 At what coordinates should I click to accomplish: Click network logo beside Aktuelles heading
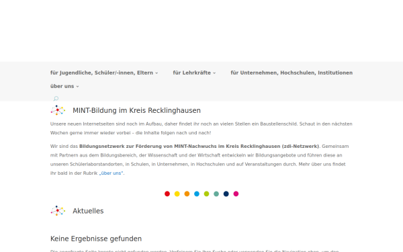[58, 211]
